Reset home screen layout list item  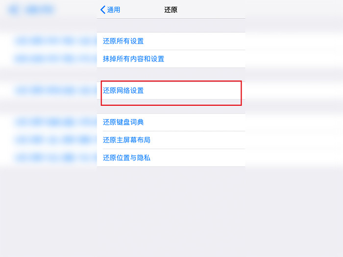[171, 140]
